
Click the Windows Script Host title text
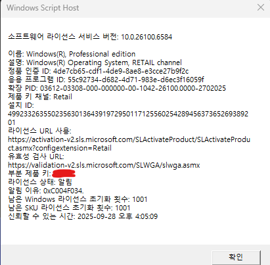(43, 8)
